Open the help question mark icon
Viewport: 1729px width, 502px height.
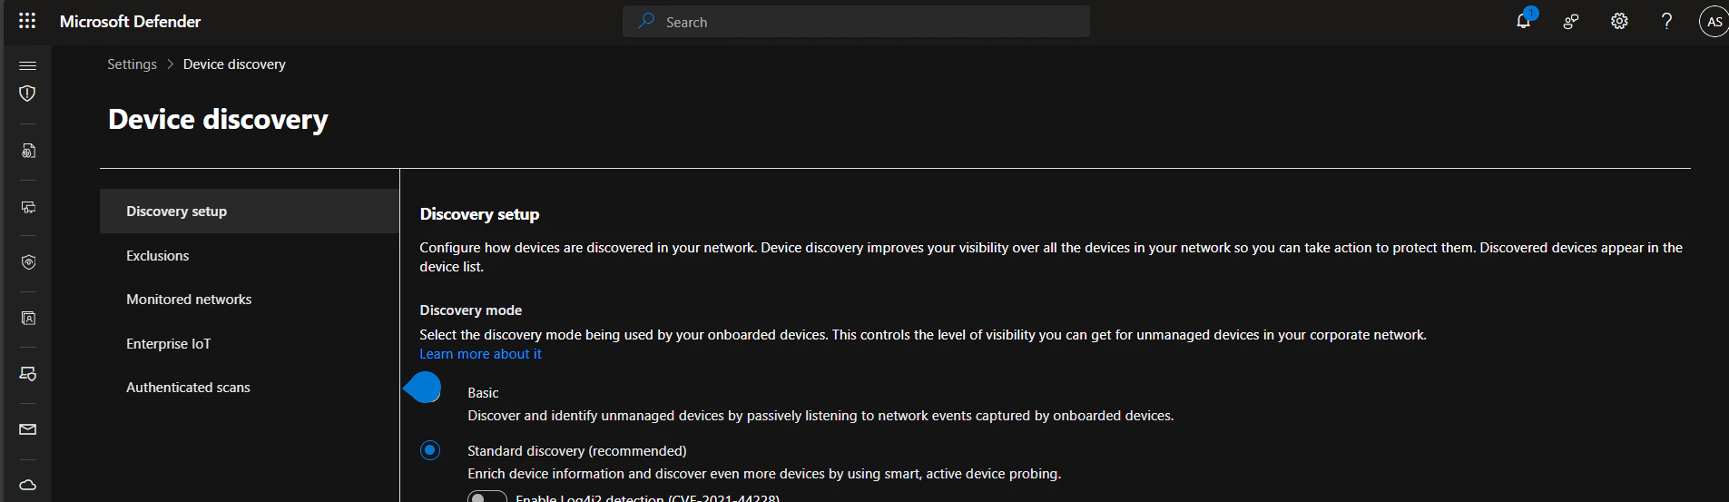pos(1666,22)
